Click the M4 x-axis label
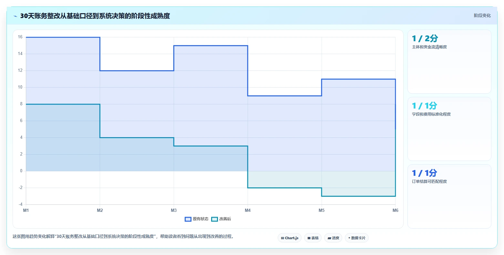 click(x=248, y=211)
